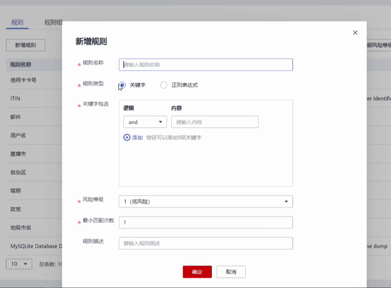Confirm with the 确定 button
This screenshot has height=288, width=391.
tap(197, 272)
